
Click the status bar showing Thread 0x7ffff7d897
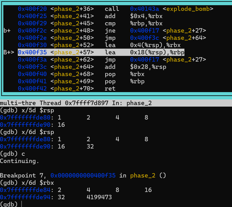click(x=116, y=103)
